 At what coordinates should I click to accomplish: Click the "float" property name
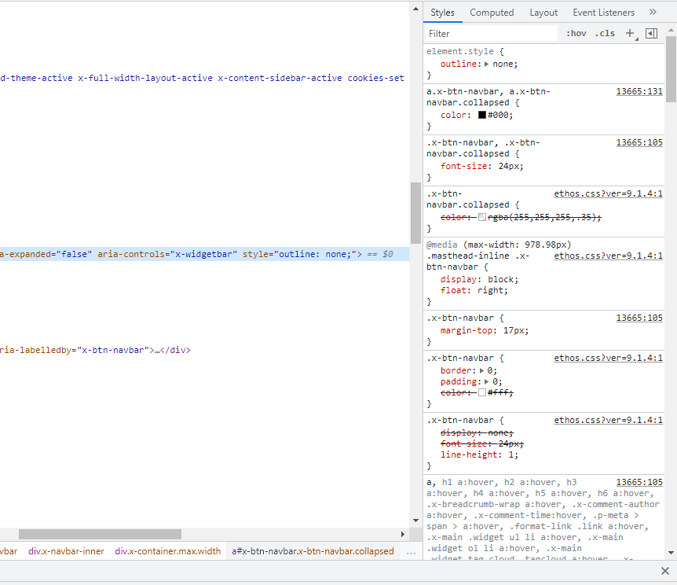tap(453, 291)
